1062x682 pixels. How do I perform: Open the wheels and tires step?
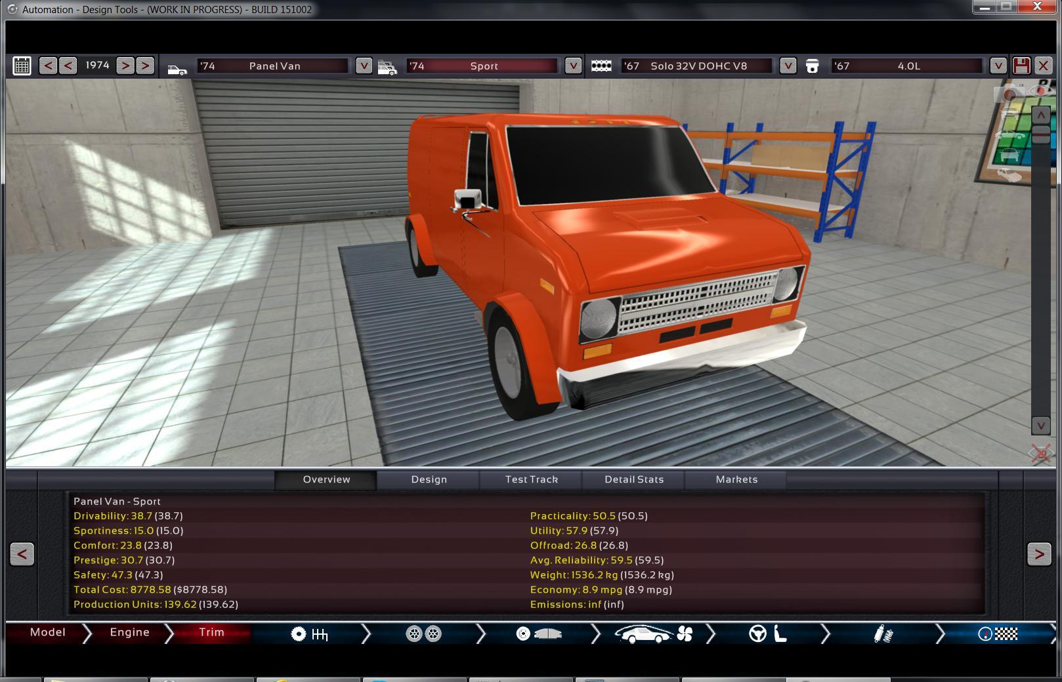[423, 634]
